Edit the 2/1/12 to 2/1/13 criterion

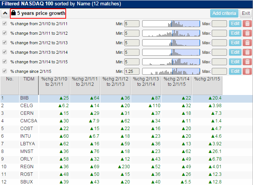click(235, 43)
